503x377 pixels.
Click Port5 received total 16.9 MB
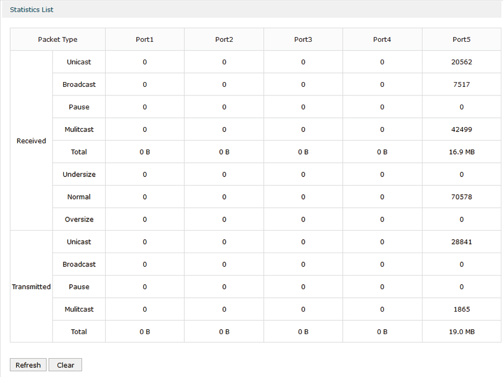tap(462, 152)
